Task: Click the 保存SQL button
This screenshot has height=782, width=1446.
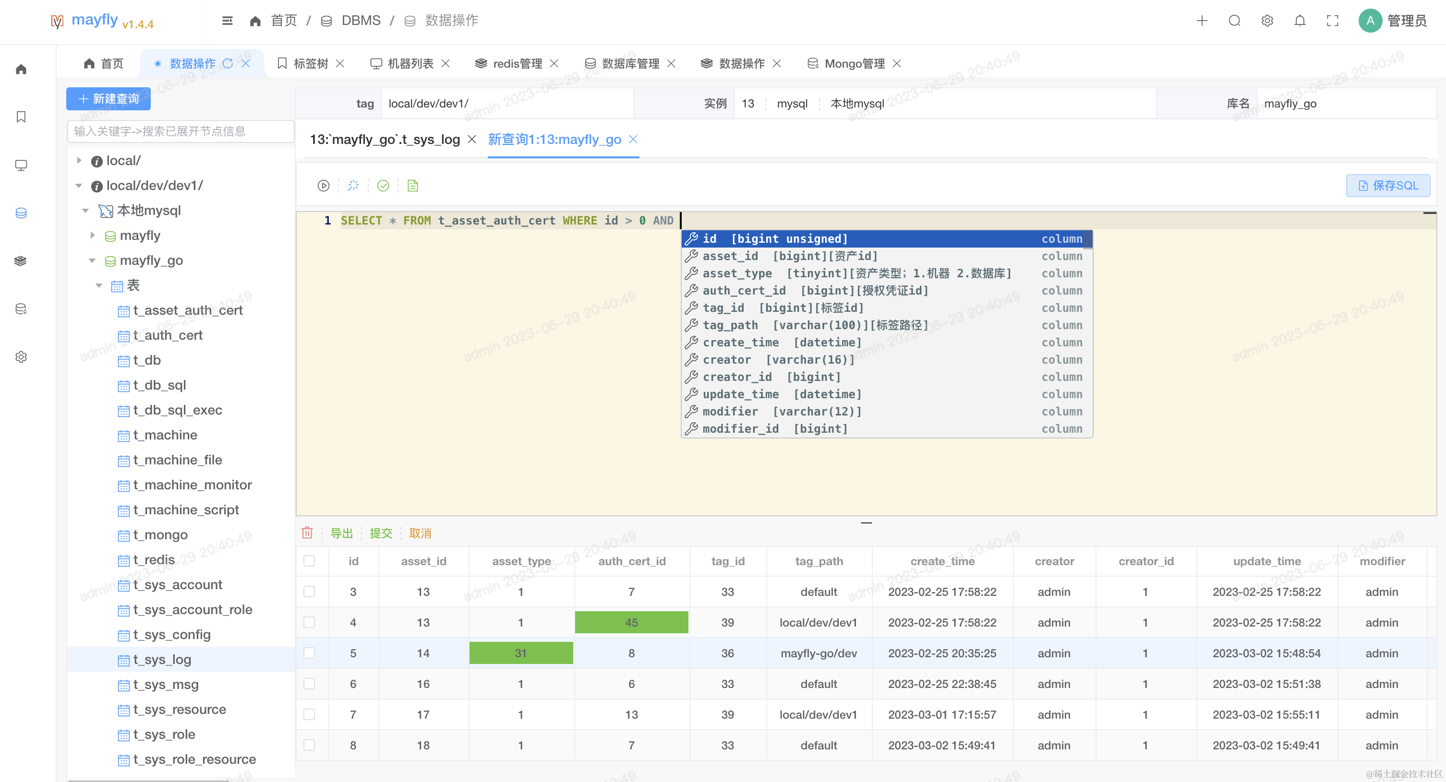Action: (x=1388, y=186)
